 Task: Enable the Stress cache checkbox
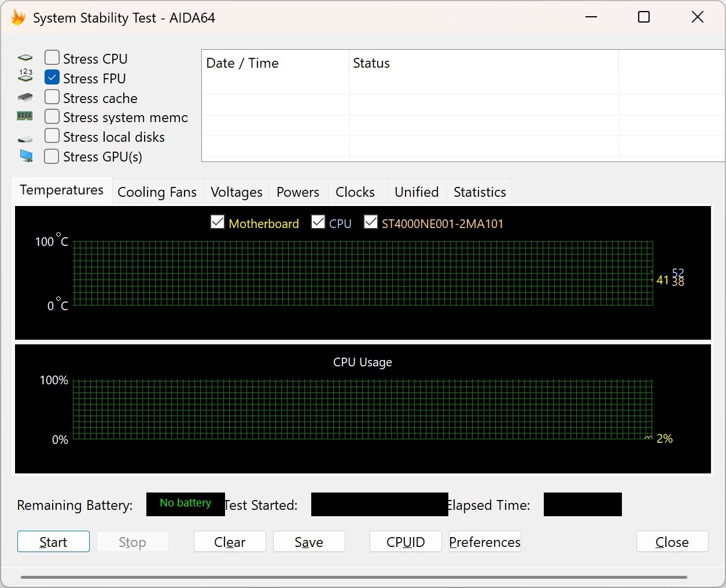[x=52, y=97]
